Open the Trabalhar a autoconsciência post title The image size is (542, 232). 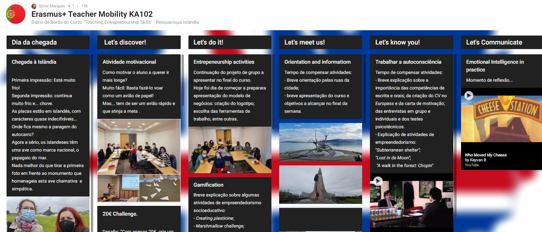(408, 62)
